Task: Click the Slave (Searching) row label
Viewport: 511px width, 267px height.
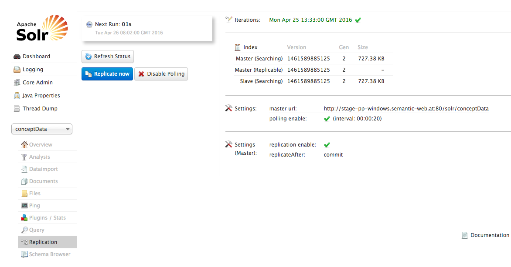Action: (x=261, y=81)
